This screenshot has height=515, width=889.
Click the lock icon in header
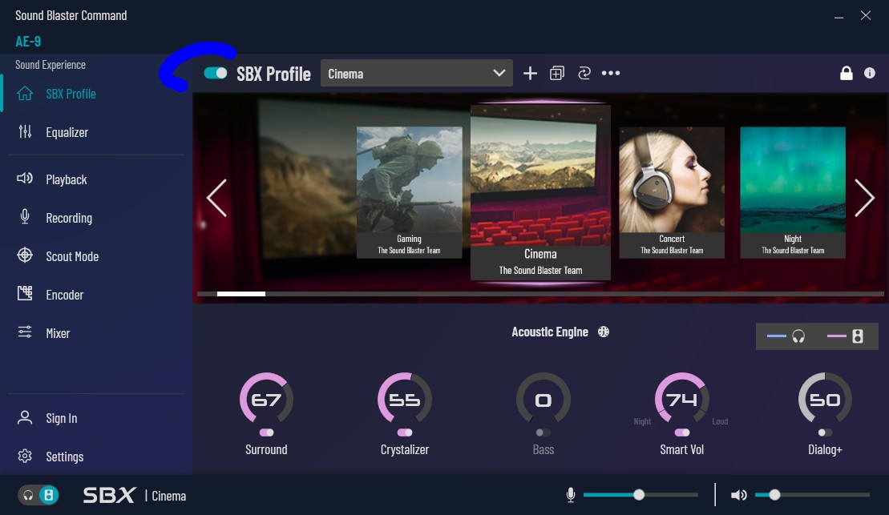(846, 74)
